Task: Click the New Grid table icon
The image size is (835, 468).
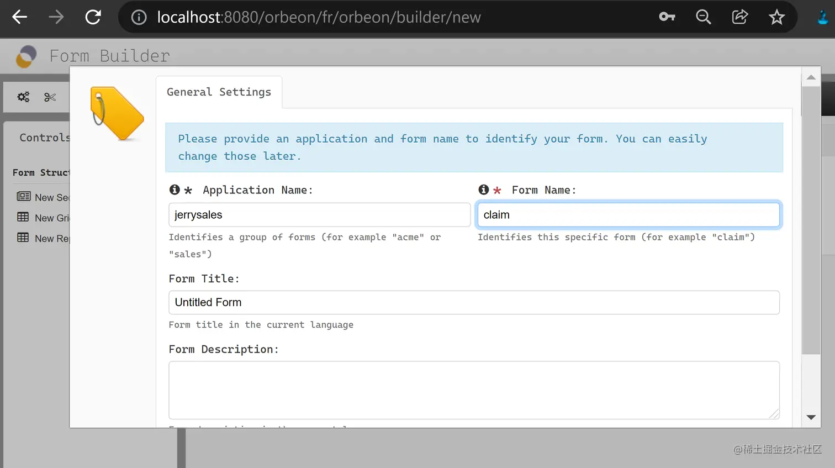Action: click(x=23, y=217)
